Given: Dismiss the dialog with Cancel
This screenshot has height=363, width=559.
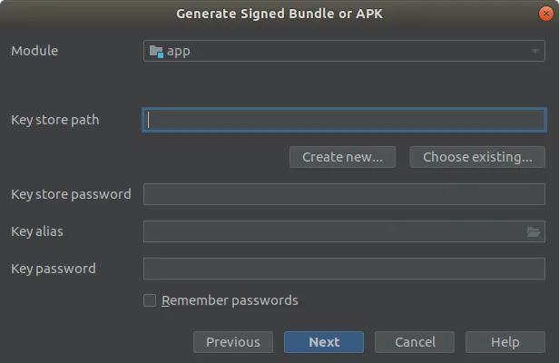Looking at the screenshot, I should click(416, 342).
